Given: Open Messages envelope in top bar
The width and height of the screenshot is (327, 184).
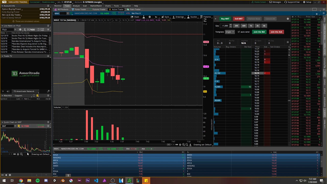Looking at the screenshot, I should (x=275, y=2).
